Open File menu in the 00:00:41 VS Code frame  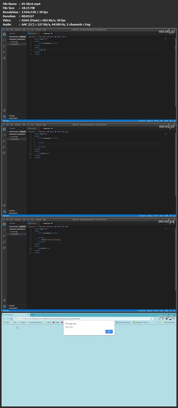(7, 30)
